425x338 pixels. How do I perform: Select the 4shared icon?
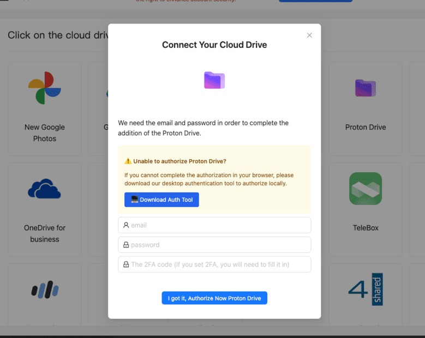(x=366, y=289)
